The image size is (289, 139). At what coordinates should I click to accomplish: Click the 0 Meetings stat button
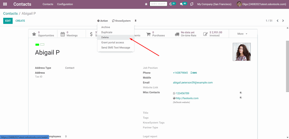pyautogui.click(x=71, y=34)
